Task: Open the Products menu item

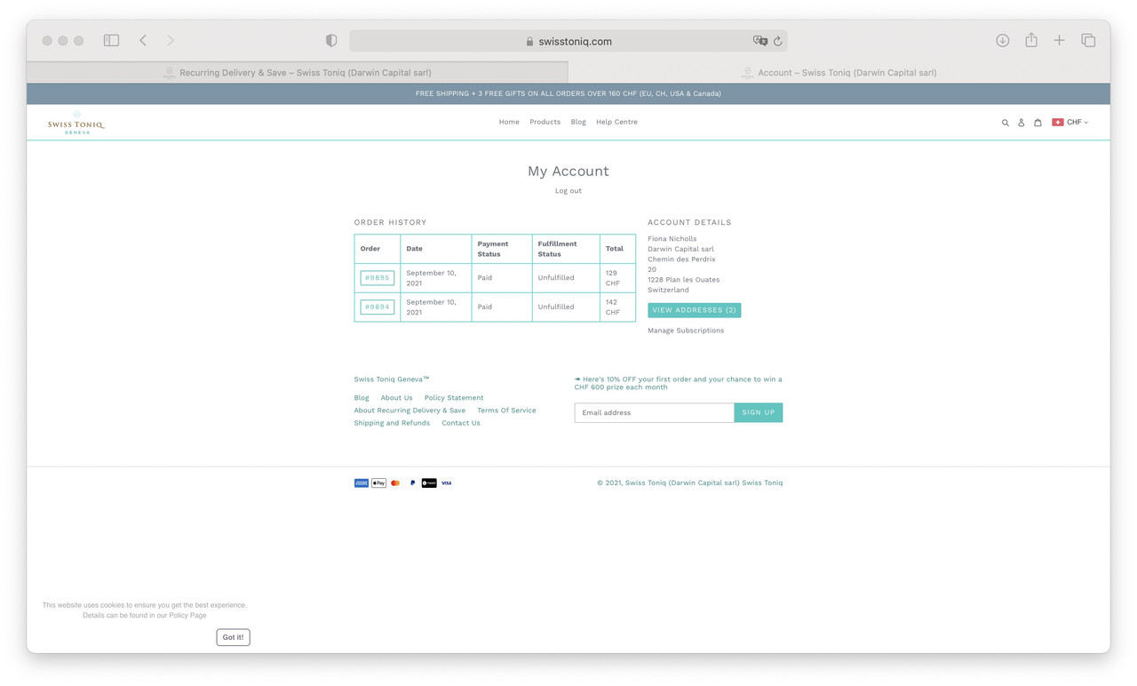Action: click(545, 122)
